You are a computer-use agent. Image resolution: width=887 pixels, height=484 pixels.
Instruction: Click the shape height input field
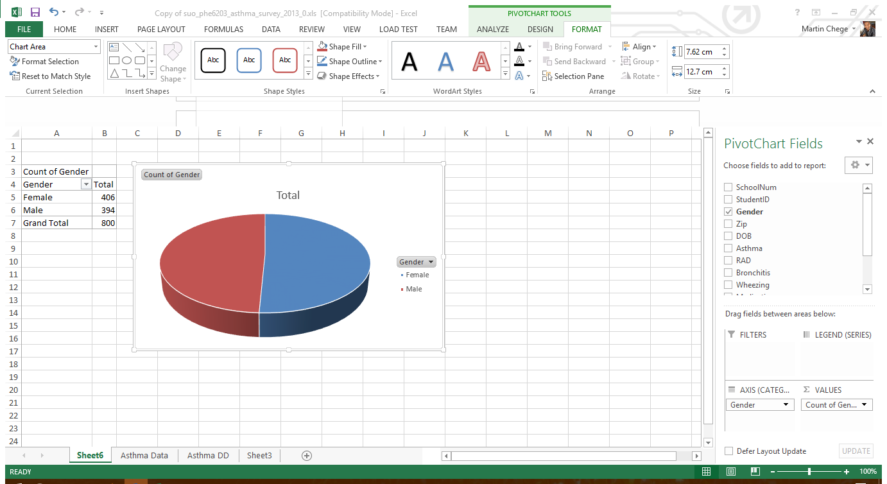702,52
